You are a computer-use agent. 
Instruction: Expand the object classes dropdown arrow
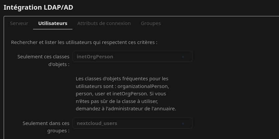183,57
